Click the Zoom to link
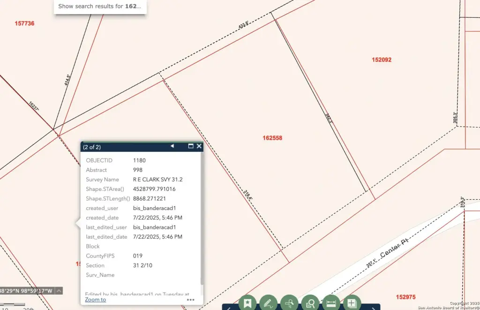The width and height of the screenshot is (480, 310). point(95,300)
